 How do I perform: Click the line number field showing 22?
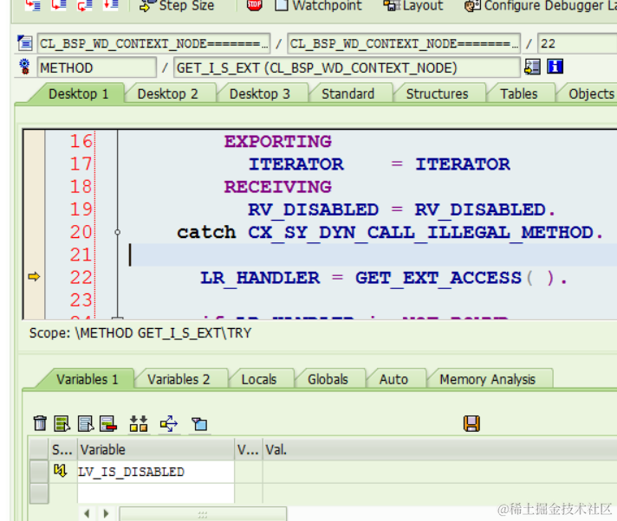pos(577,43)
